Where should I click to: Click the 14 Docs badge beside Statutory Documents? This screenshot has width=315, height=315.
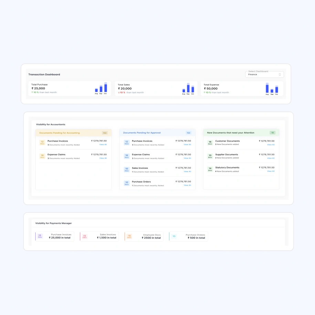210,169
